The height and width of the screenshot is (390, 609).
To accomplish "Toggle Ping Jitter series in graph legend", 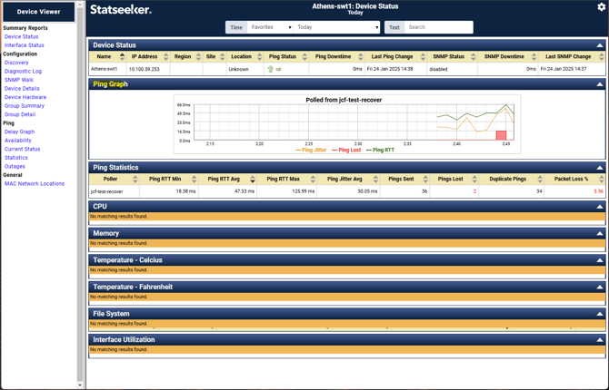I will [x=311, y=151].
